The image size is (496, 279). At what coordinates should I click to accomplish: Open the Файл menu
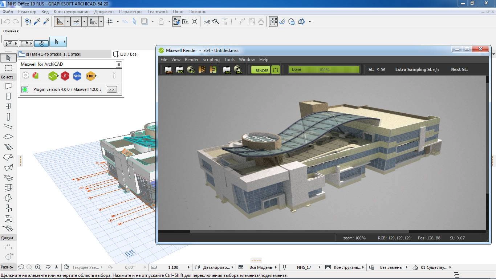pos(8,12)
